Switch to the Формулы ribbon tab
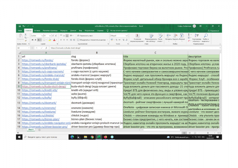The height and width of the screenshot is (168, 238). coord(64,30)
